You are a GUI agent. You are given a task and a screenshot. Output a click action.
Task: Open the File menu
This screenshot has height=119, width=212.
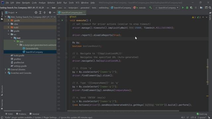pyautogui.click(x=7, y=3)
